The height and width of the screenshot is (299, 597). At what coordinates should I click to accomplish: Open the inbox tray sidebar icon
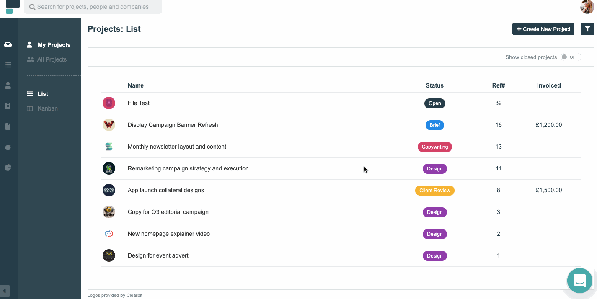pos(8,44)
